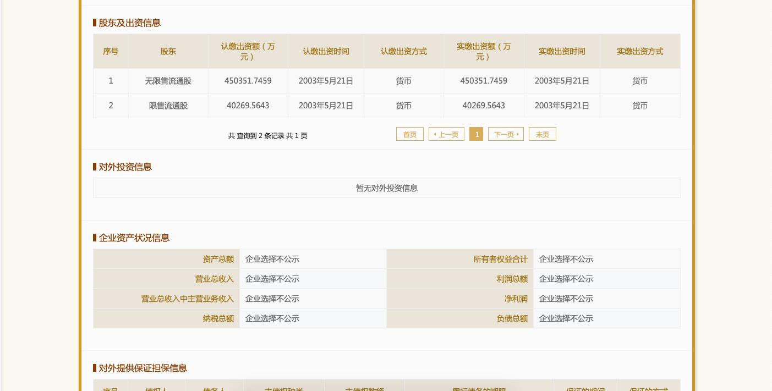Click the 企业资产状况信息 section marker icon

pyautogui.click(x=95, y=238)
